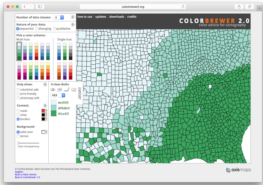Open the Only show info icon

[x=45, y=84]
